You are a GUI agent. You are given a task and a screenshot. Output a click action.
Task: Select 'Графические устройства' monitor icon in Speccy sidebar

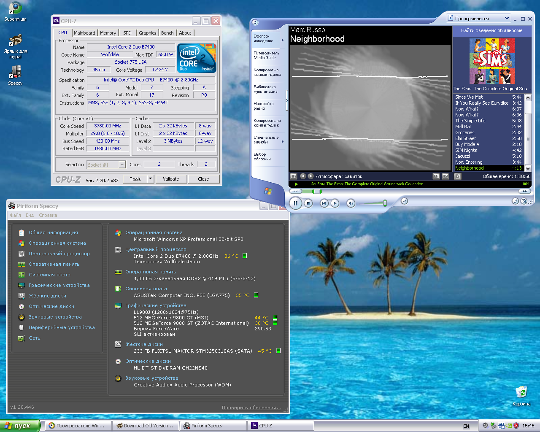(x=22, y=285)
